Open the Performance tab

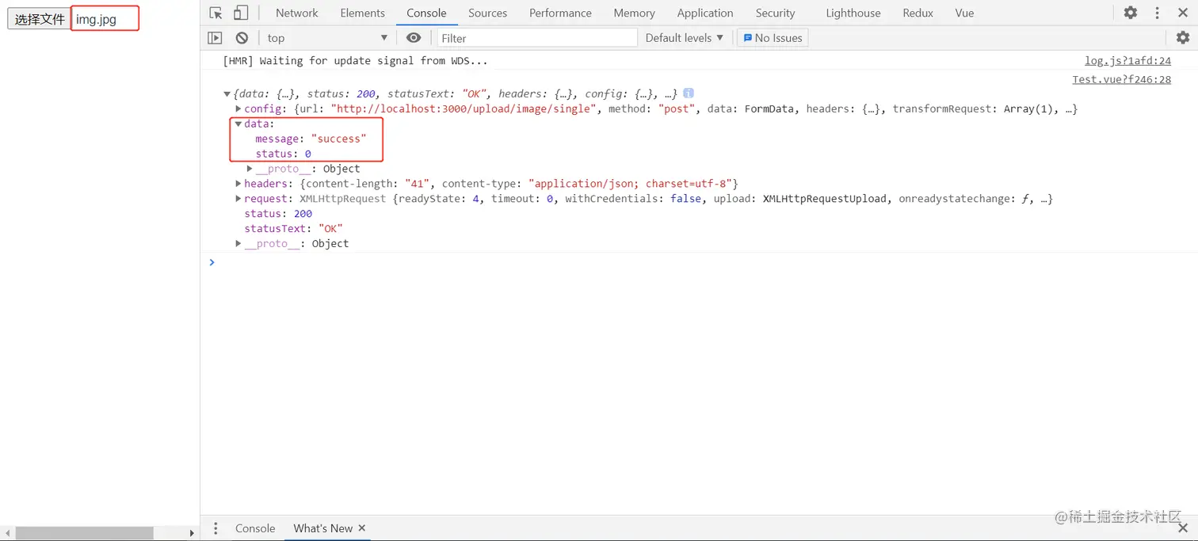point(560,13)
